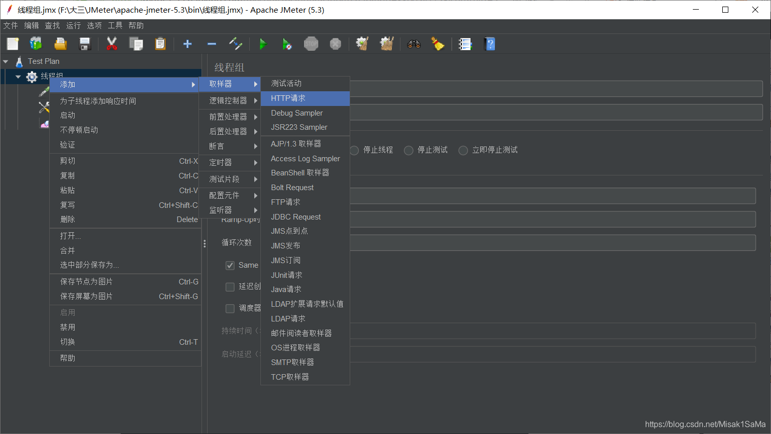The width and height of the screenshot is (771, 434).
Task: Choose the 立即停止测试 radio option
Action: pos(462,150)
